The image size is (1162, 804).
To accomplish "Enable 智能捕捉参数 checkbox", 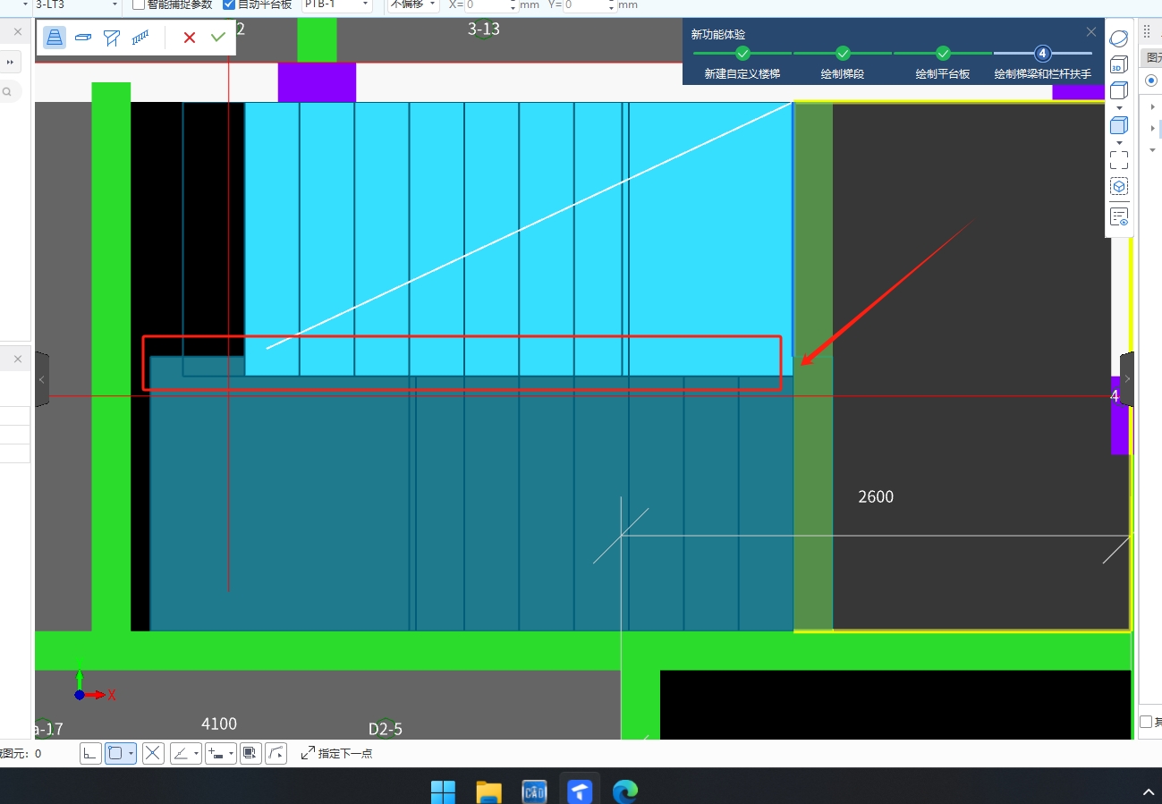I will [139, 4].
